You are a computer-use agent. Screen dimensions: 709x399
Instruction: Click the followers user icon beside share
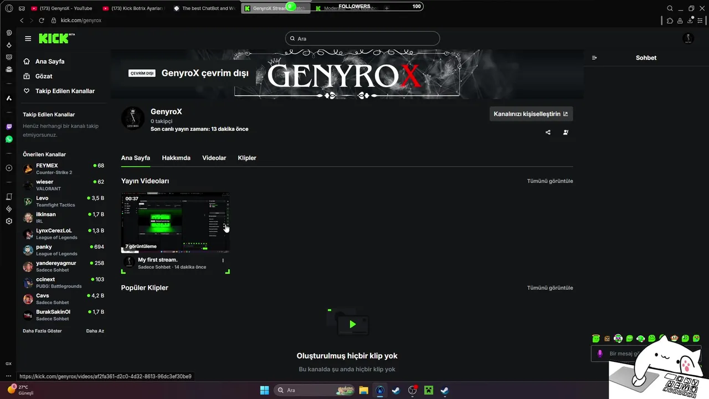coord(566,132)
